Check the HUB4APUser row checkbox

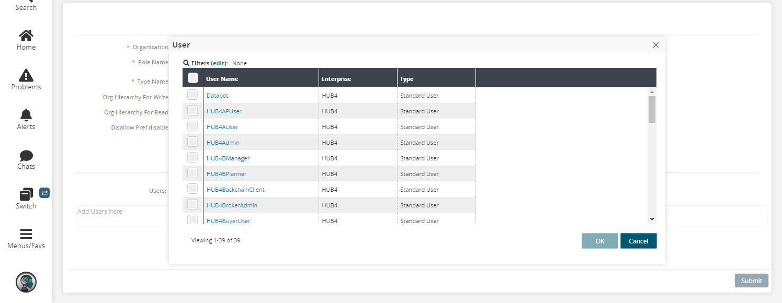click(192, 110)
